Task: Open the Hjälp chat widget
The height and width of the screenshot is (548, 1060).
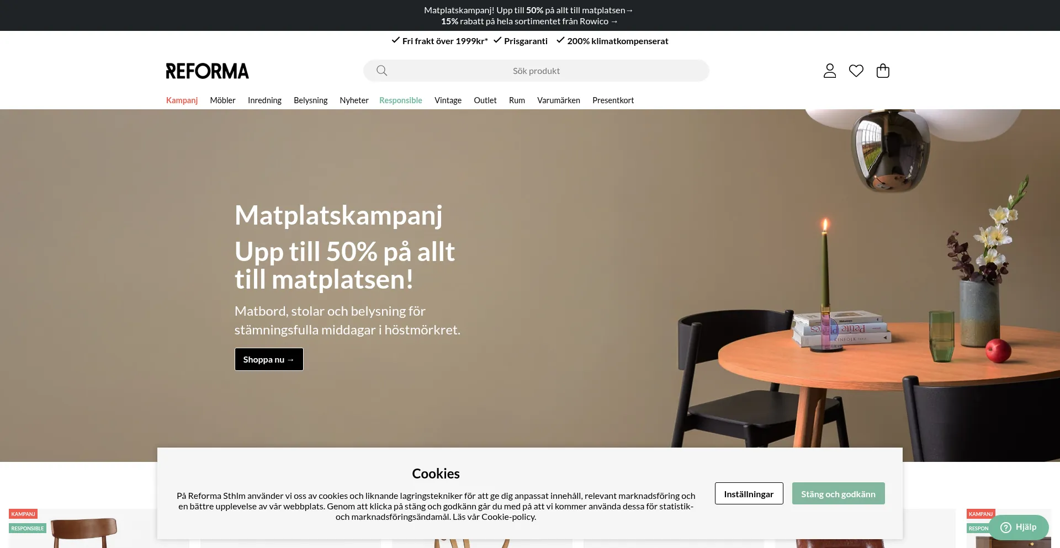Action: click(1019, 527)
